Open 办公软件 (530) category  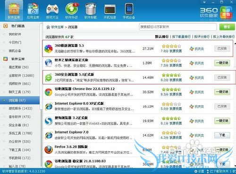click(x=19, y=142)
